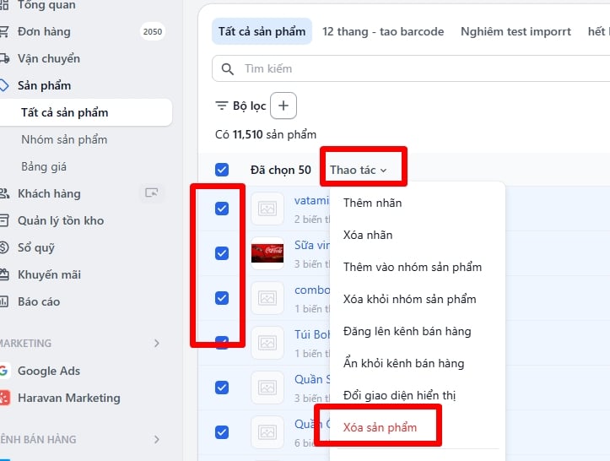This screenshot has width=610, height=461.
Task: Click the Haravan Marketing icon
Action: pos(4,398)
